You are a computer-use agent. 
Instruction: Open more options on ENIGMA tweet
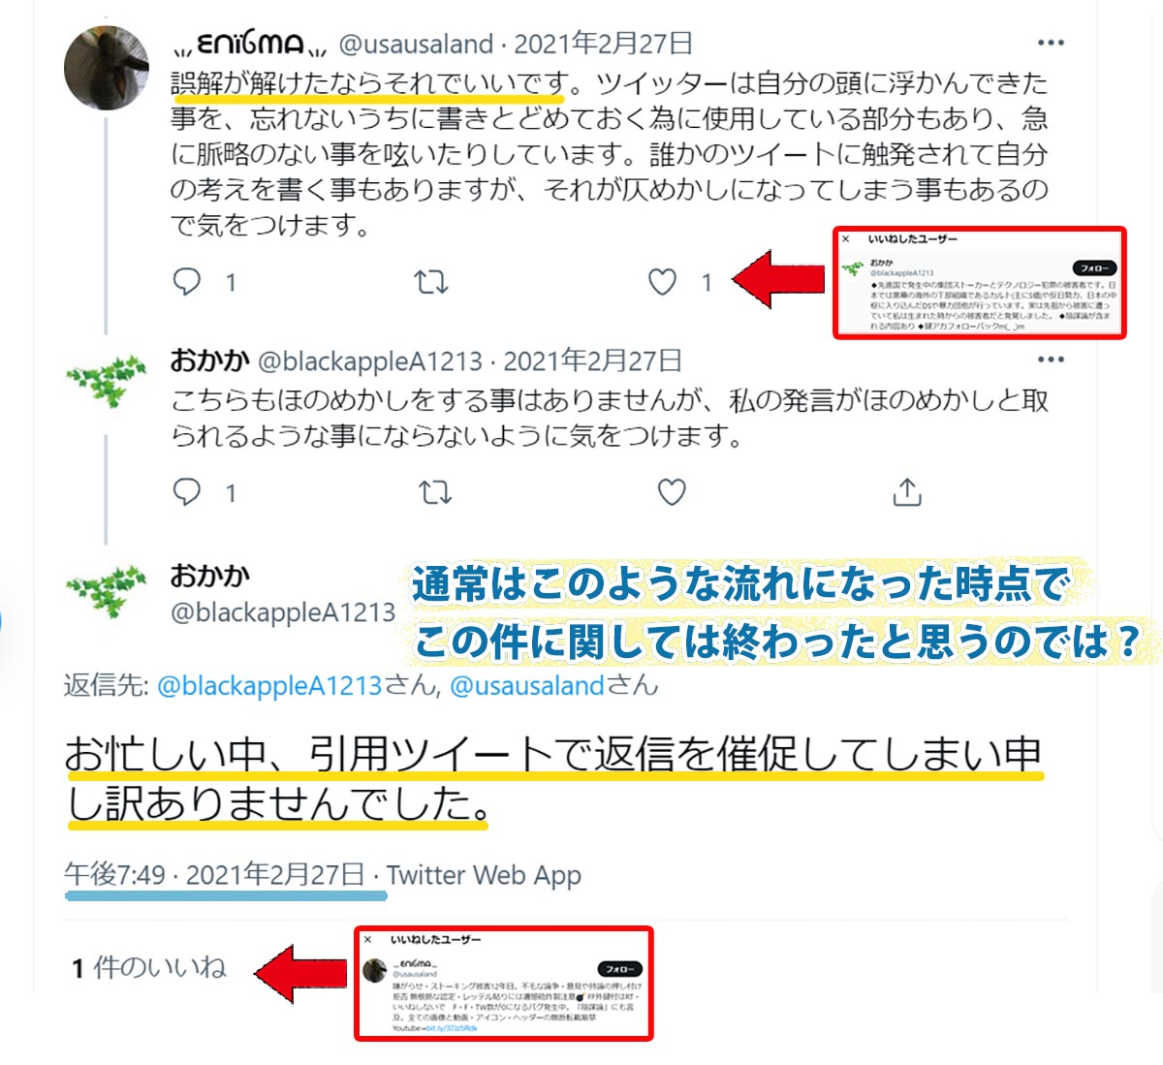click(x=1051, y=43)
